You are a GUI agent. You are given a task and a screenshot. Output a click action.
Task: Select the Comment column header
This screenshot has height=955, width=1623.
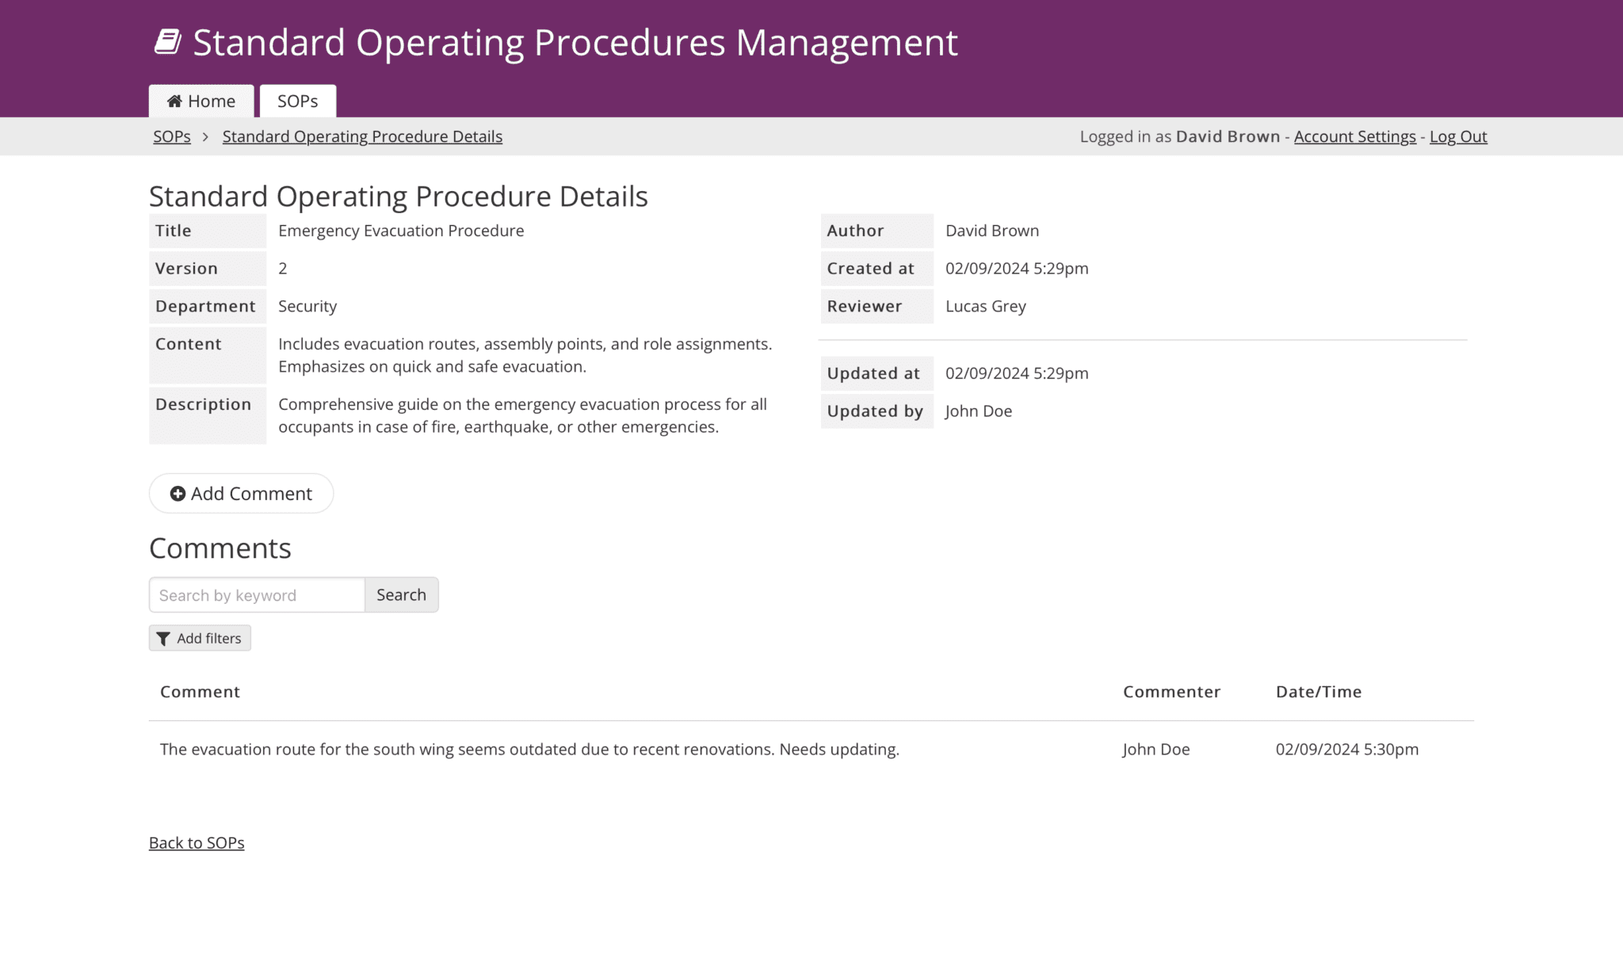point(199,691)
